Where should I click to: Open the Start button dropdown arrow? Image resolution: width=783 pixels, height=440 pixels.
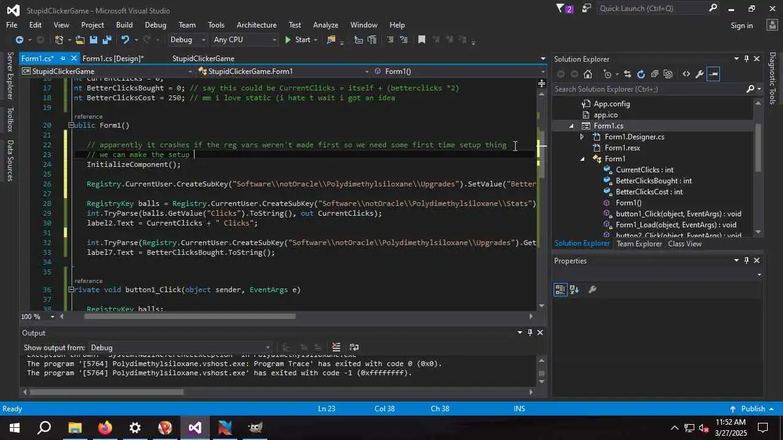coord(316,40)
